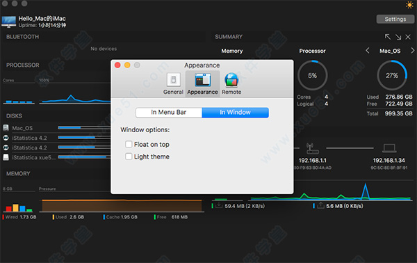This screenshot has height=263, width=417.
Task: Click the Mac_OS disk drive icon
Action: click(x=6, y=128)
